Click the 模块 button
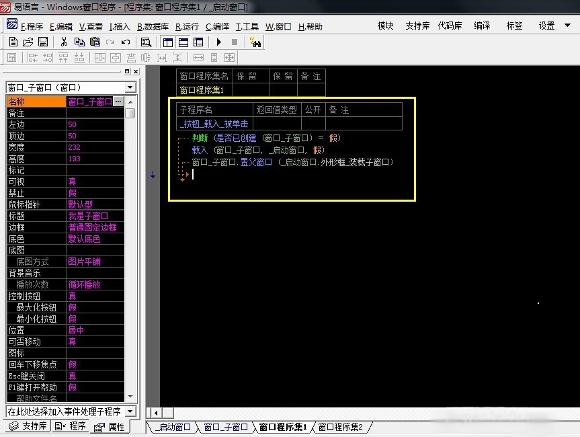The width and height of the screenshot is (580, 437). [x=385, y=26]
